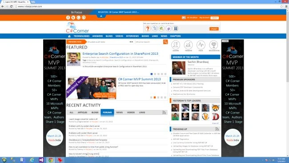This screenshot has width=289, height=163.
Task: Open the Technologies menu
Action: pos(81,36)
